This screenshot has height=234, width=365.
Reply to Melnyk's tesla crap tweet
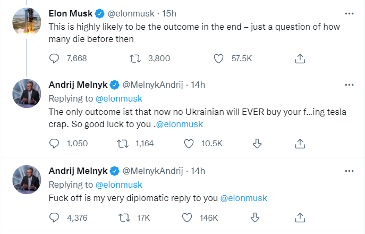point(54,143)
